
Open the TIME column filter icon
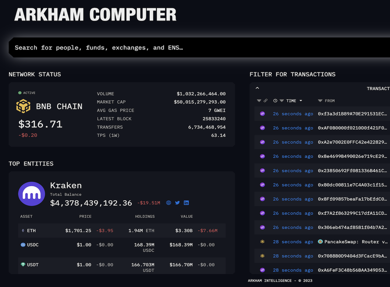[x=282, y=100]
